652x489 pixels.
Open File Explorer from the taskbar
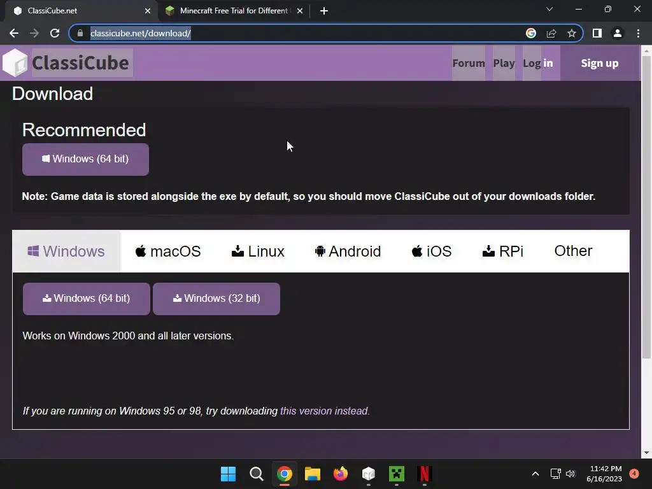pos(312,474)
